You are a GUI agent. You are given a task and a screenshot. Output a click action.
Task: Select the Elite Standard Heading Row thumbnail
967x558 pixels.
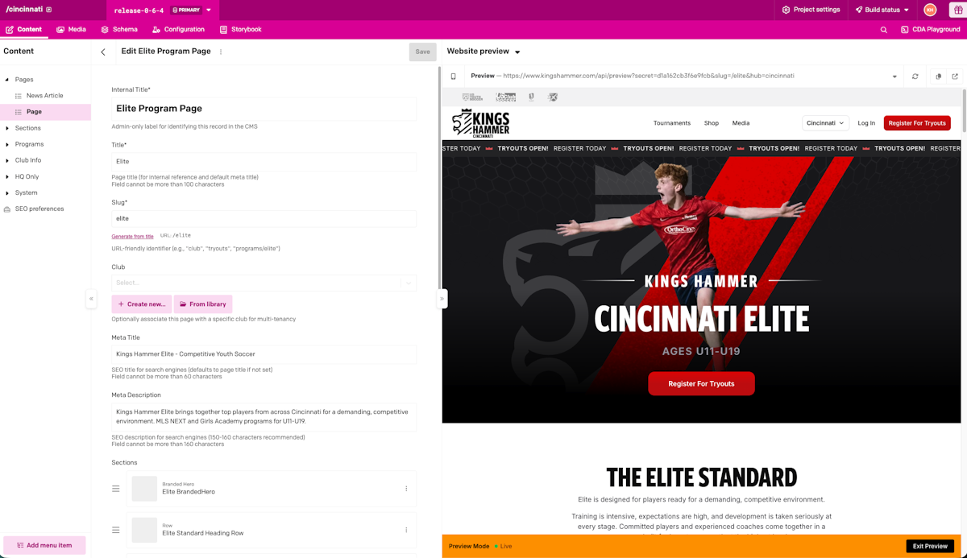tap(144, 530)
